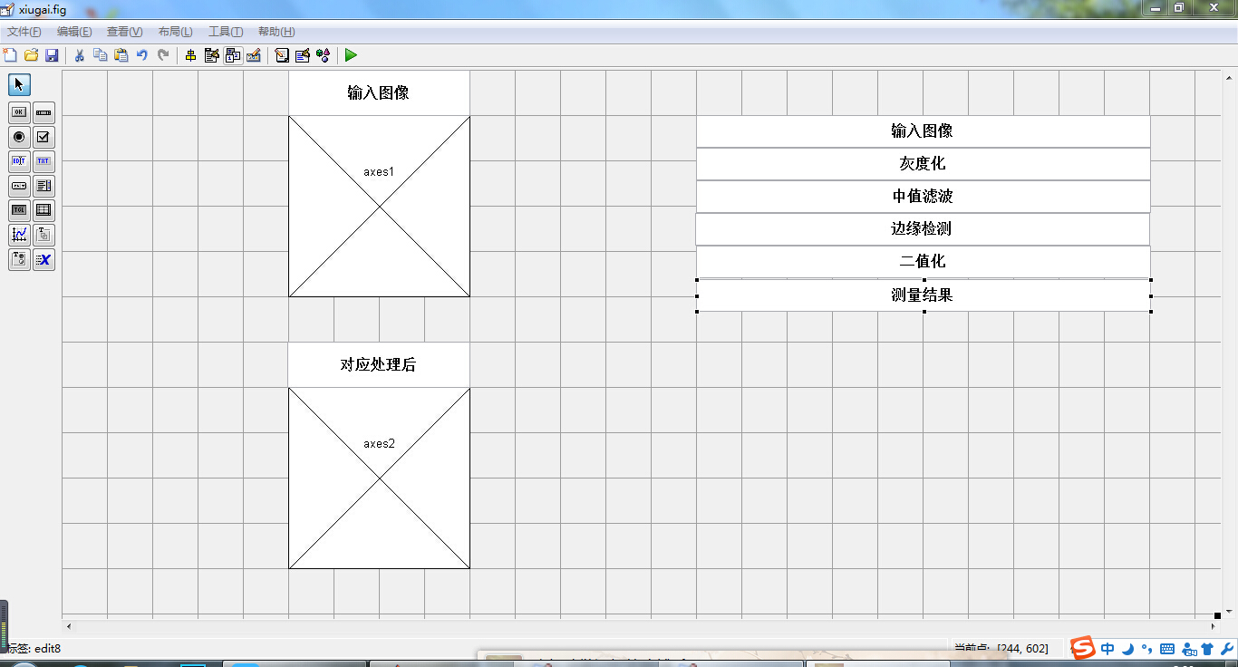Open the Toolbar Editor
The height and width of the screenshot is (667, 1238).
pos(254,55)
